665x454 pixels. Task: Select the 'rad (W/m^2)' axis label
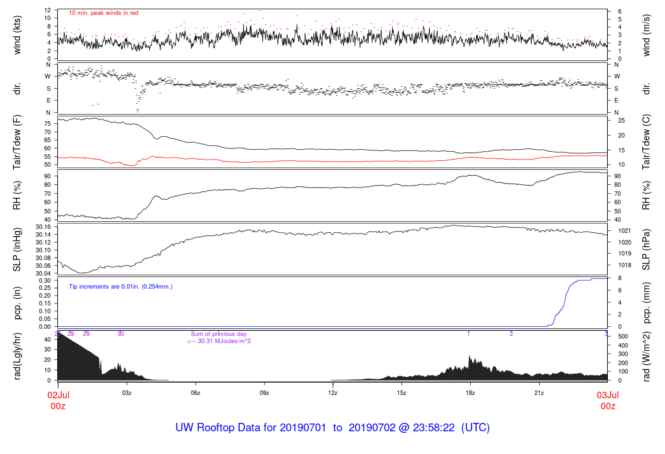click(x=646, y=357)
